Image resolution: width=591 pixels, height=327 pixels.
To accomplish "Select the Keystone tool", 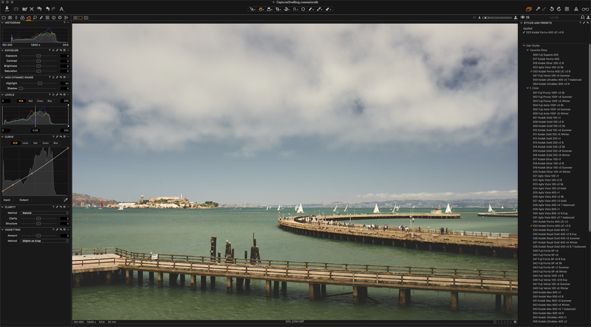I will click(295, 9).
